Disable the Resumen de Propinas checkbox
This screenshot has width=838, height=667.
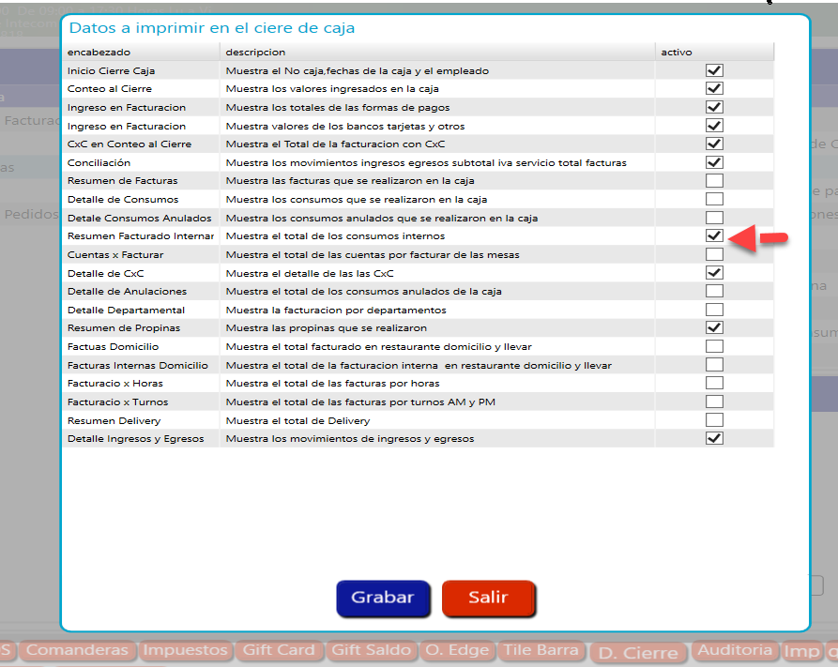[714, 327]
